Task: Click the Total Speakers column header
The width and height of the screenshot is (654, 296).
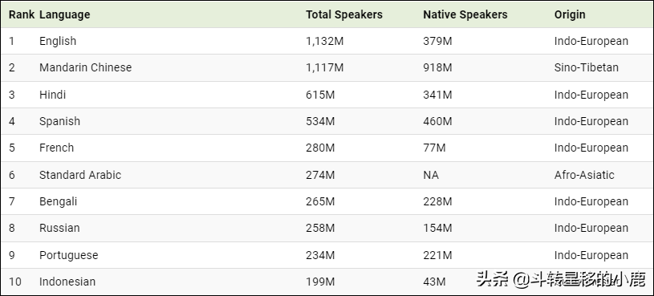Action: coord(344,14)
